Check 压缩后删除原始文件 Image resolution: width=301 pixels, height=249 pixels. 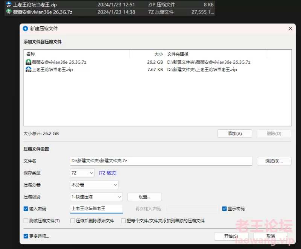72,221
